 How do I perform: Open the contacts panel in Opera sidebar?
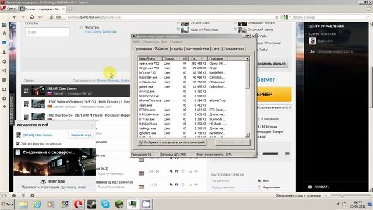coord(4,52)
